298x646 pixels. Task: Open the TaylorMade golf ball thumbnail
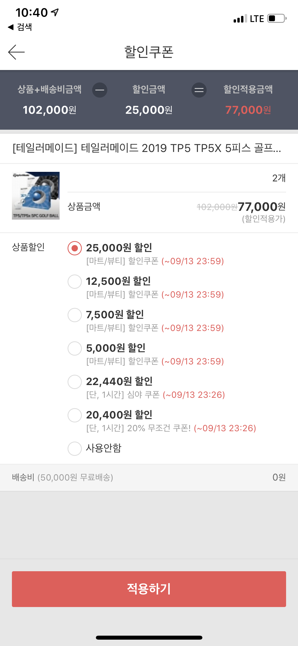point(36,196)
